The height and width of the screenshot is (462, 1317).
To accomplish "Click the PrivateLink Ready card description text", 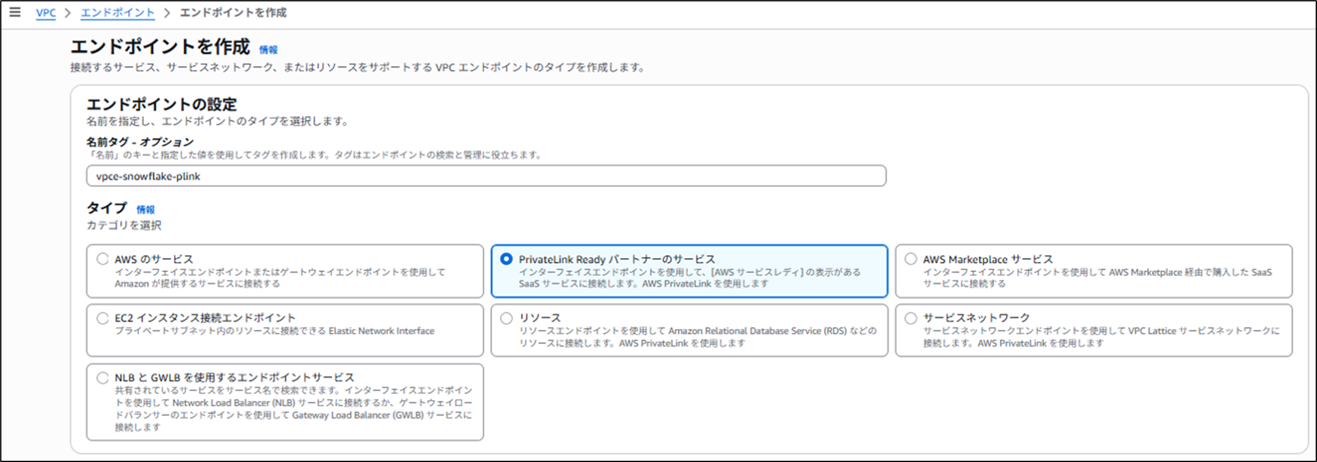I will click(690, 278).
